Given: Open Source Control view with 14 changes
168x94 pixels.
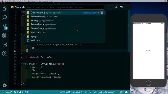Looking at the screenshot, I should [x=5, y=27].
